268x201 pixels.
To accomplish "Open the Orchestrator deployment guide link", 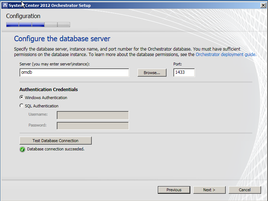I will click(226, 54).
